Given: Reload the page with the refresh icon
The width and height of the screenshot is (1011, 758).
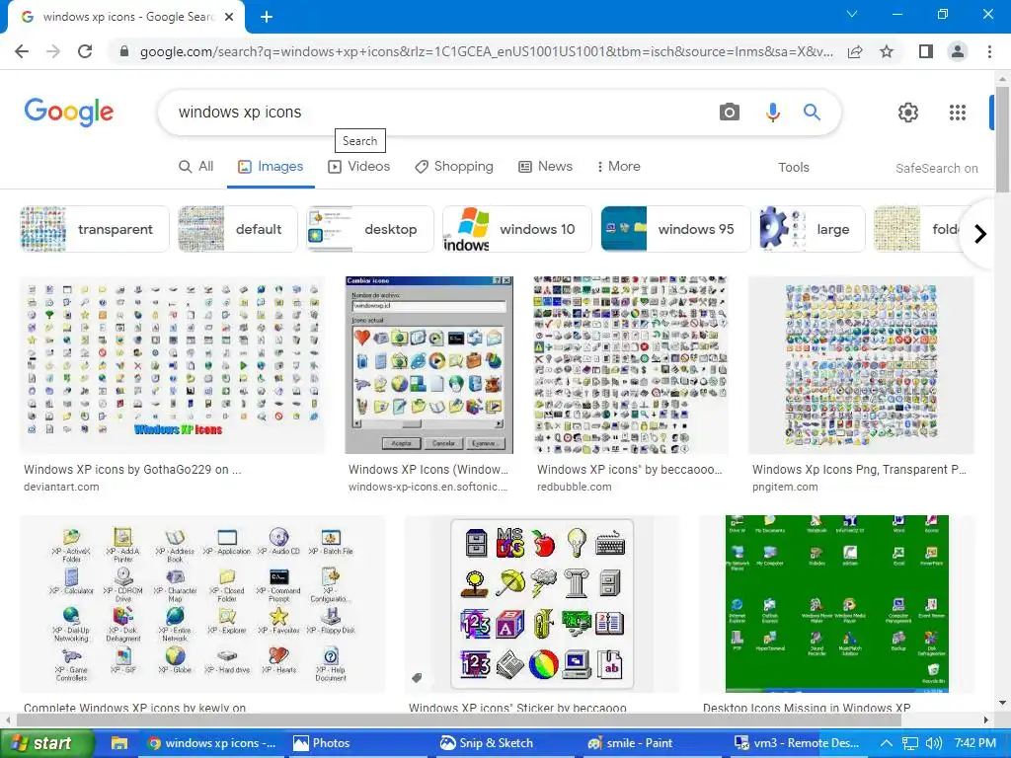Looking at the screenshot, I should (85, 51).
